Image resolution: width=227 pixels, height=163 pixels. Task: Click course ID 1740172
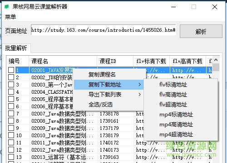pyautogui.click(x=109, y=143)
